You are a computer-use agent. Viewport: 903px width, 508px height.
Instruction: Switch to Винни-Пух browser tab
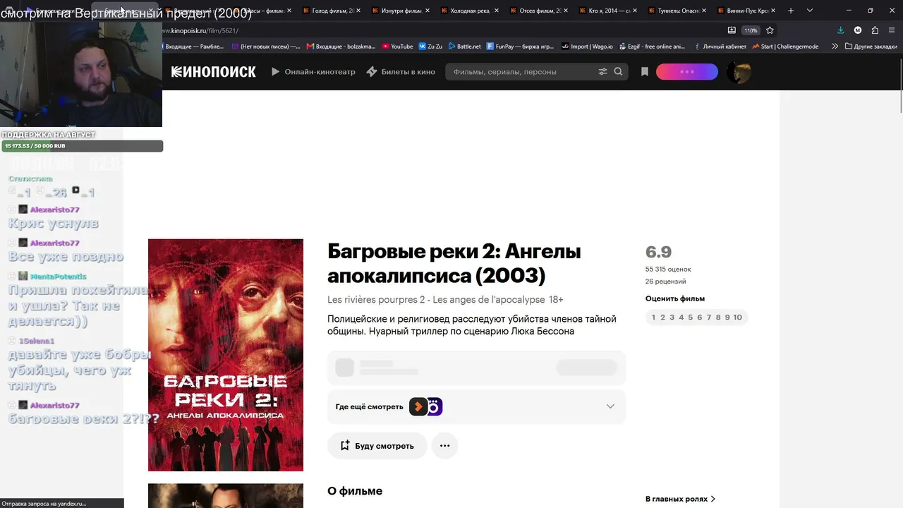coord(746,11)
